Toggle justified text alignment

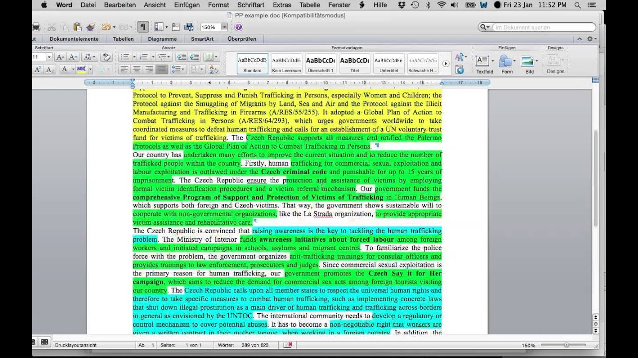pos(161,70)
